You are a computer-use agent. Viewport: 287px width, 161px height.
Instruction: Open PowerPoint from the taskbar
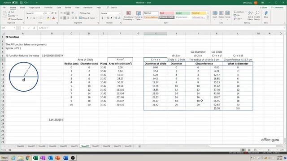pyautogui.click(x=58, y=158)
